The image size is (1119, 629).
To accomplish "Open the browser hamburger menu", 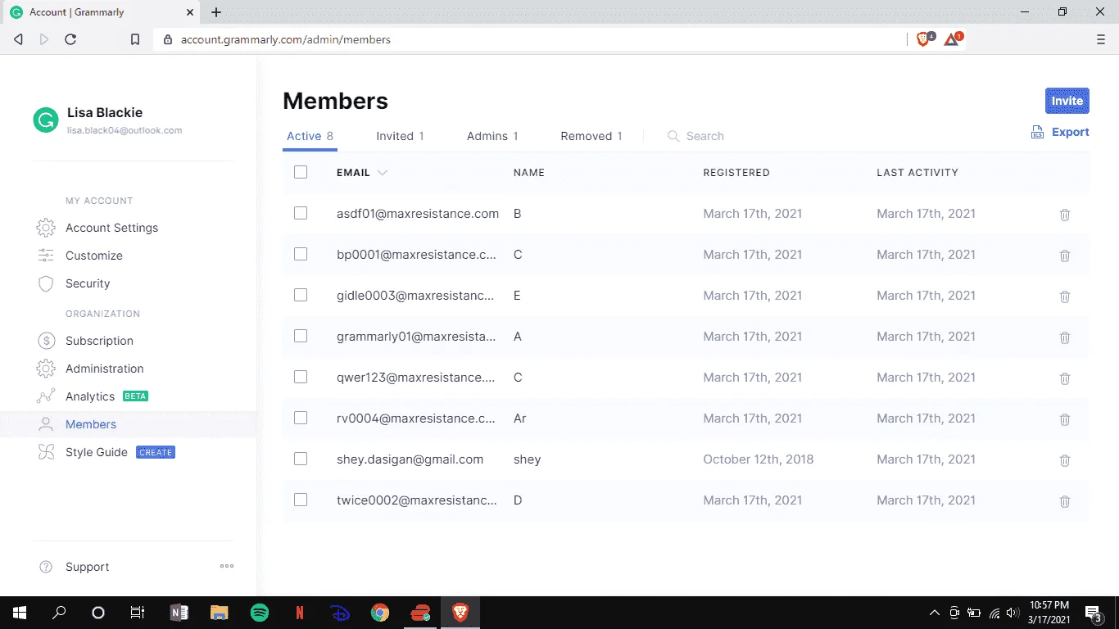I will point(1100,39).
